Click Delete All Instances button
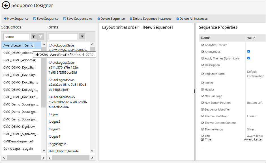This screenshot has height=163, width=266. point(192,19)
